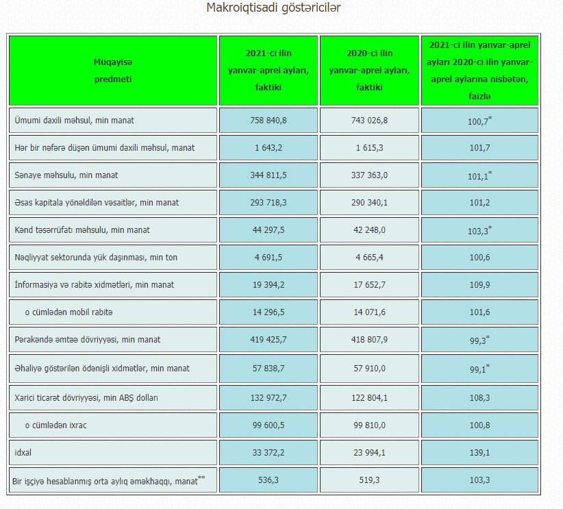Select the 99 810,0 export value cell

(369, 425)
